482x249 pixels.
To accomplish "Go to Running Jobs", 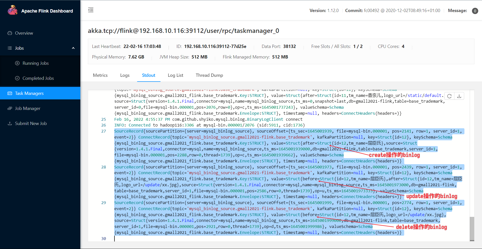I will pos(40,63).
